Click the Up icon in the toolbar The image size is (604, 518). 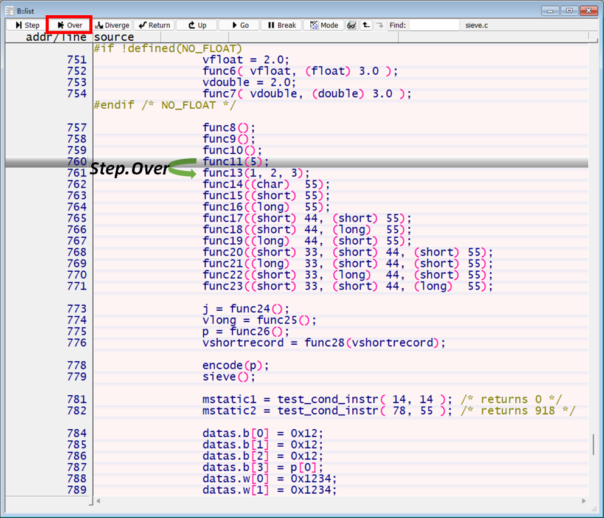[196, 25]
